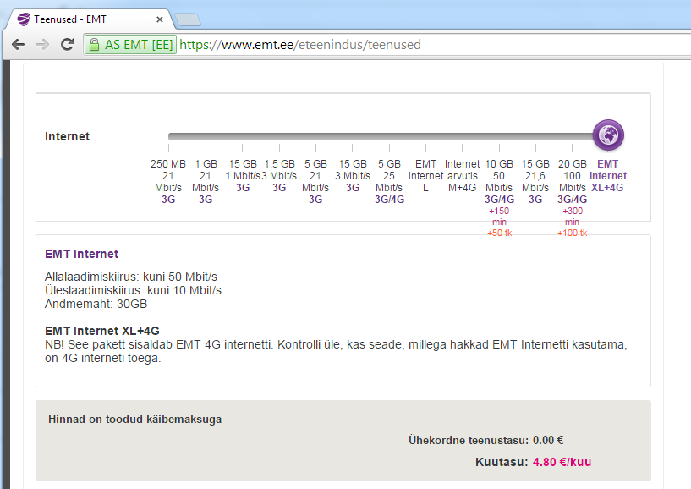Select the 15 GB 3 Mbit/s 3G option
The height and width of the screenshot is (489, 691).
(x=353, y=175)
